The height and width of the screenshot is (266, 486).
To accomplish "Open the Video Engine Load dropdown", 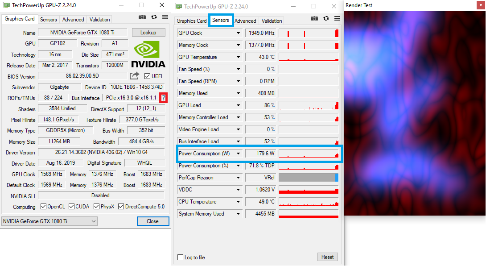I will pyautogui.click(x=238, y=129).
